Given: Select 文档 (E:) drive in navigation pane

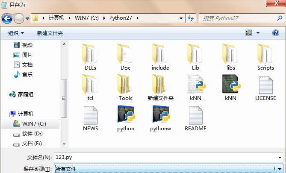Looking at the screenshot, I should [28, 144].
